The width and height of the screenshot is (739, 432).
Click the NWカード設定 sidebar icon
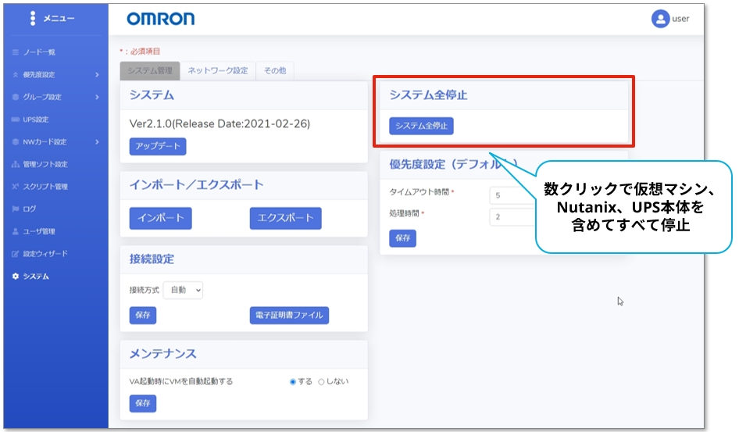point(16,142)
